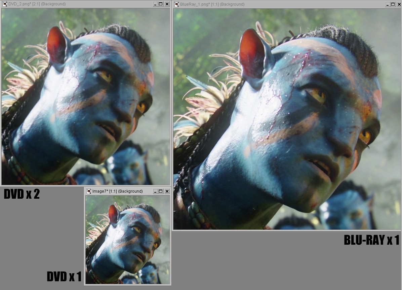
Task: Maximize the Image7 window
Action: click(161, 191)
